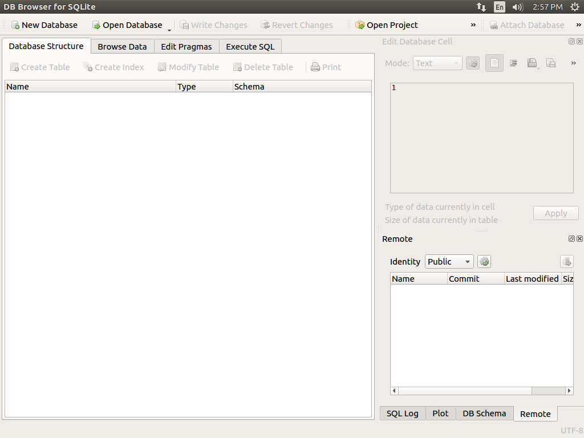Print the database structure

click(x=326, y=67)
